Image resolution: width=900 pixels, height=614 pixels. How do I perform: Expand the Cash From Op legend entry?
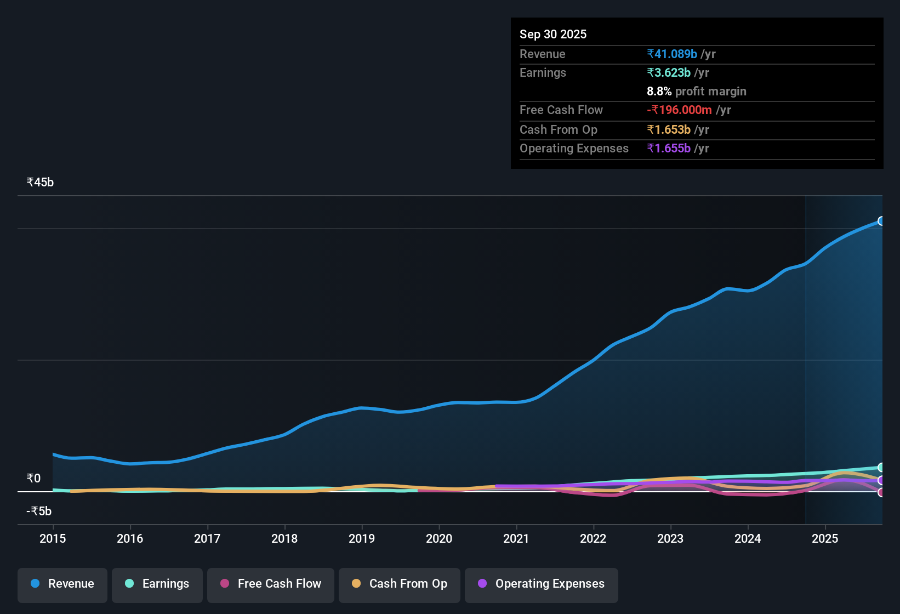click(399, 584)
